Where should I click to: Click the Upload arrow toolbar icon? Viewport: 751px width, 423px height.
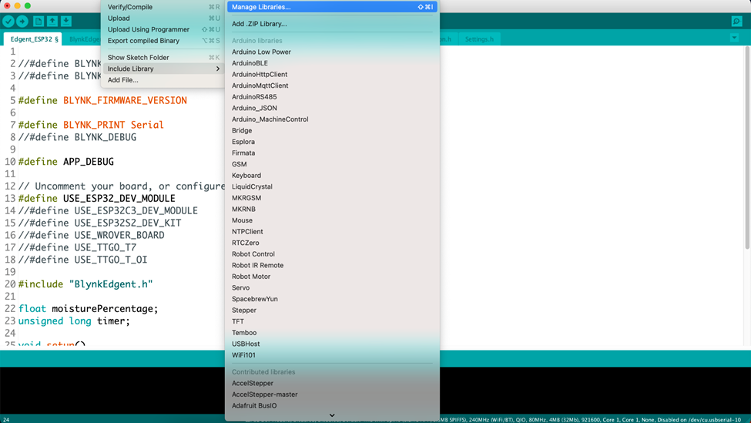(22, 21)
